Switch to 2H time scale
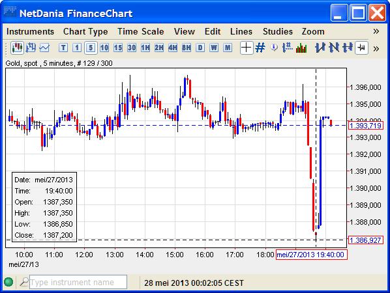390x293 pixels. tap(159, 48)
